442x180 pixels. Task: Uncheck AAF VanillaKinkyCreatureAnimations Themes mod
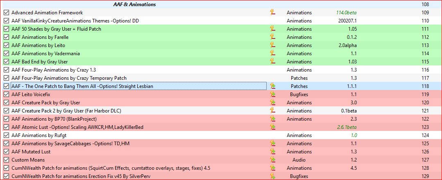coord(7,21)
